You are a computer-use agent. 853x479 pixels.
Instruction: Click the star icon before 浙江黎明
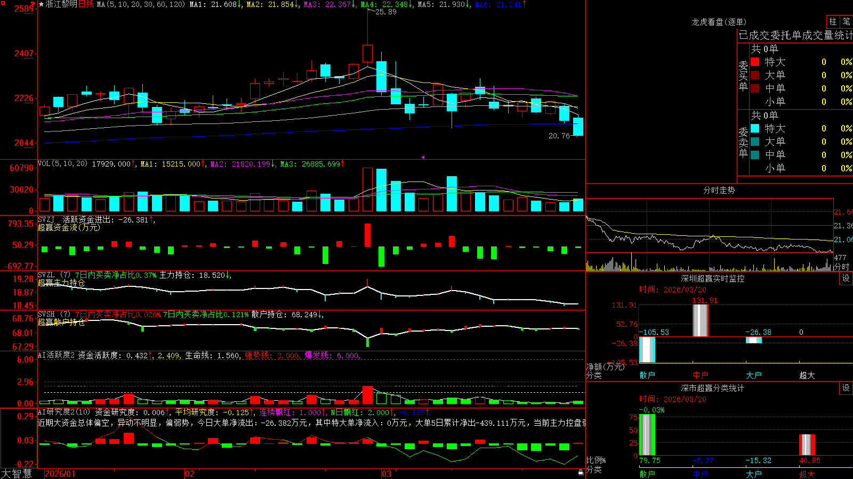41,4
